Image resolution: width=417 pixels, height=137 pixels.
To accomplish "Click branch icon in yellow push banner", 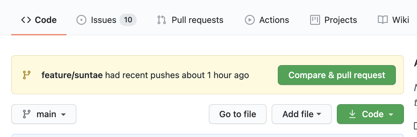I will point(26,75).
